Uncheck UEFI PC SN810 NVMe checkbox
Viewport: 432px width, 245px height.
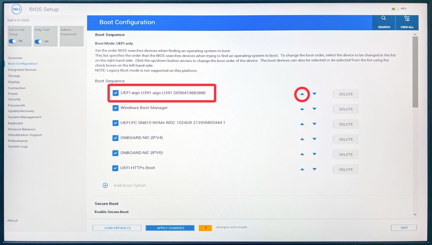(115, 123)
